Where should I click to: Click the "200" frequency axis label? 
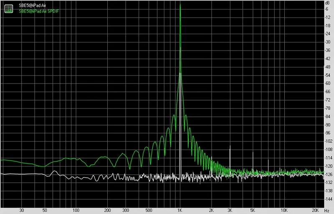tap(107, 210)
